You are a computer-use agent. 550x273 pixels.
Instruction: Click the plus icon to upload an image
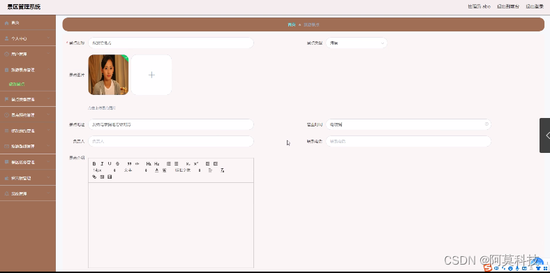click(x=151, y=75)
